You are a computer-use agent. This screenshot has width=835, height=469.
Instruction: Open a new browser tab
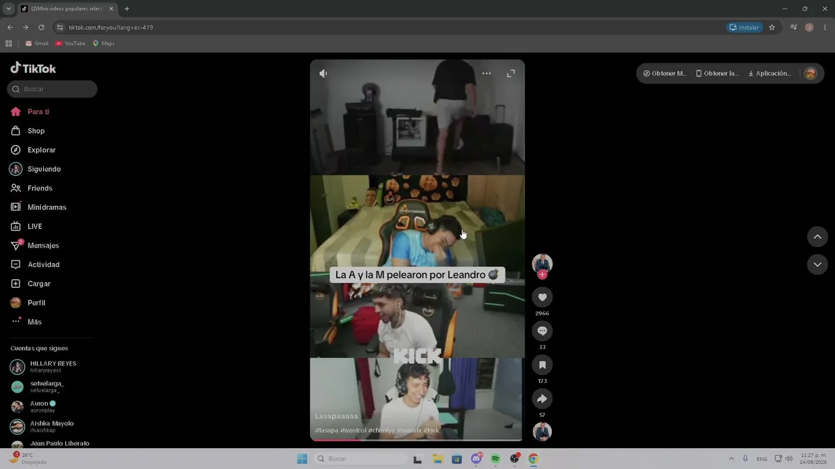pyautogui.click(x=127, y=8)
